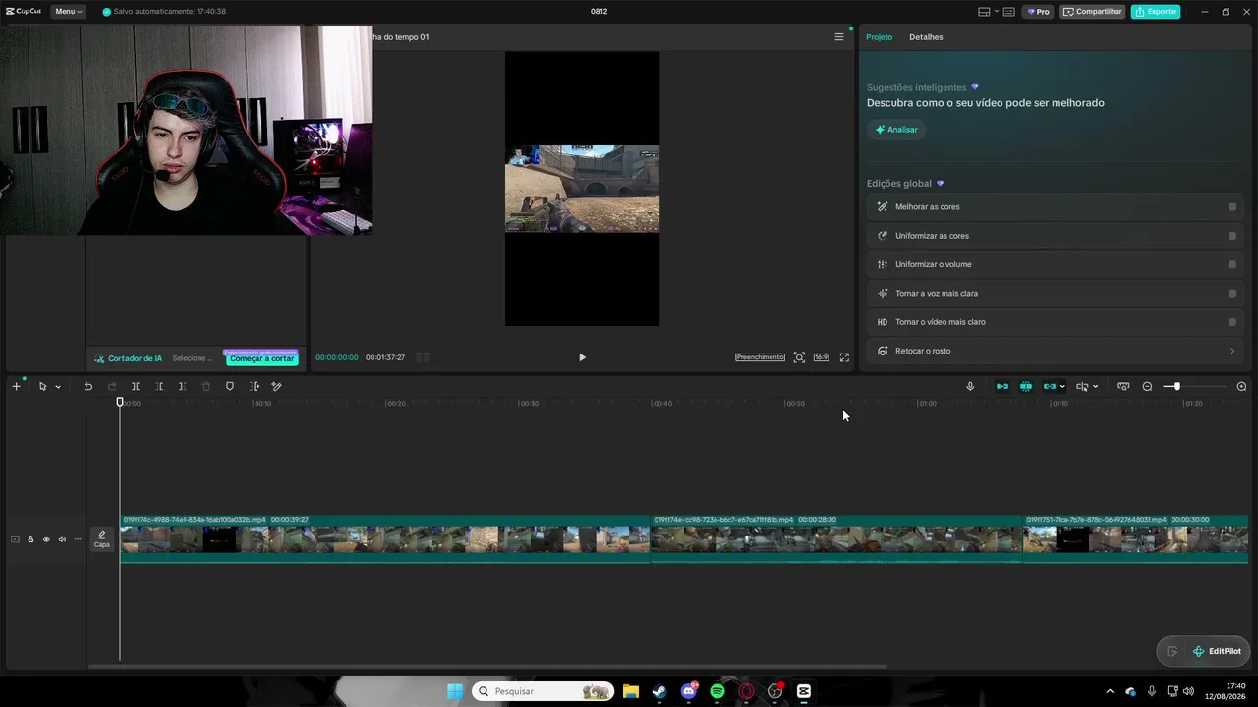Select the pointer selection tool in timeline toolbar

click(x=42, y=386)
